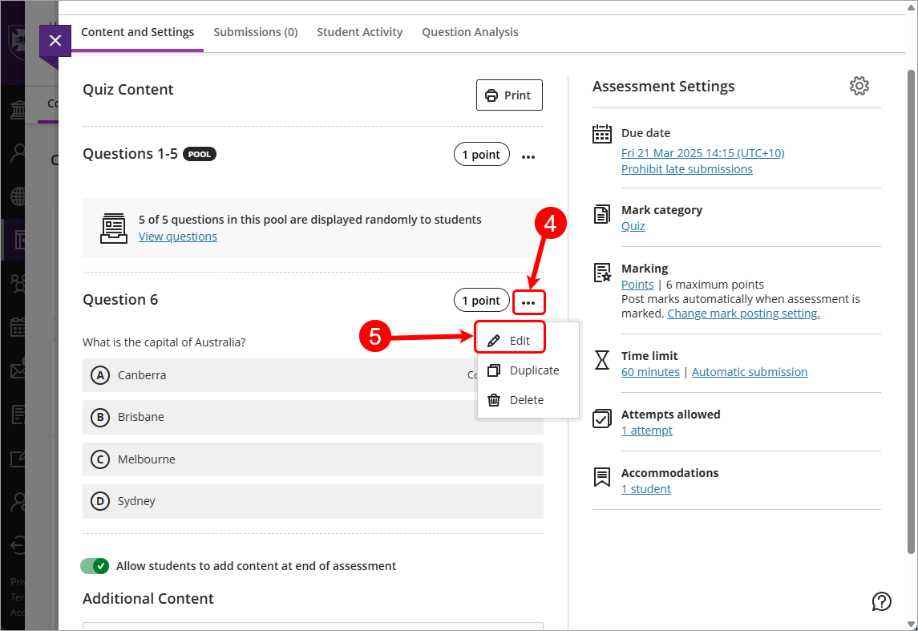This screenshot has height=631, width=918.
Task: Click the question text about Australia's capital
Action: tap(164, 342)
